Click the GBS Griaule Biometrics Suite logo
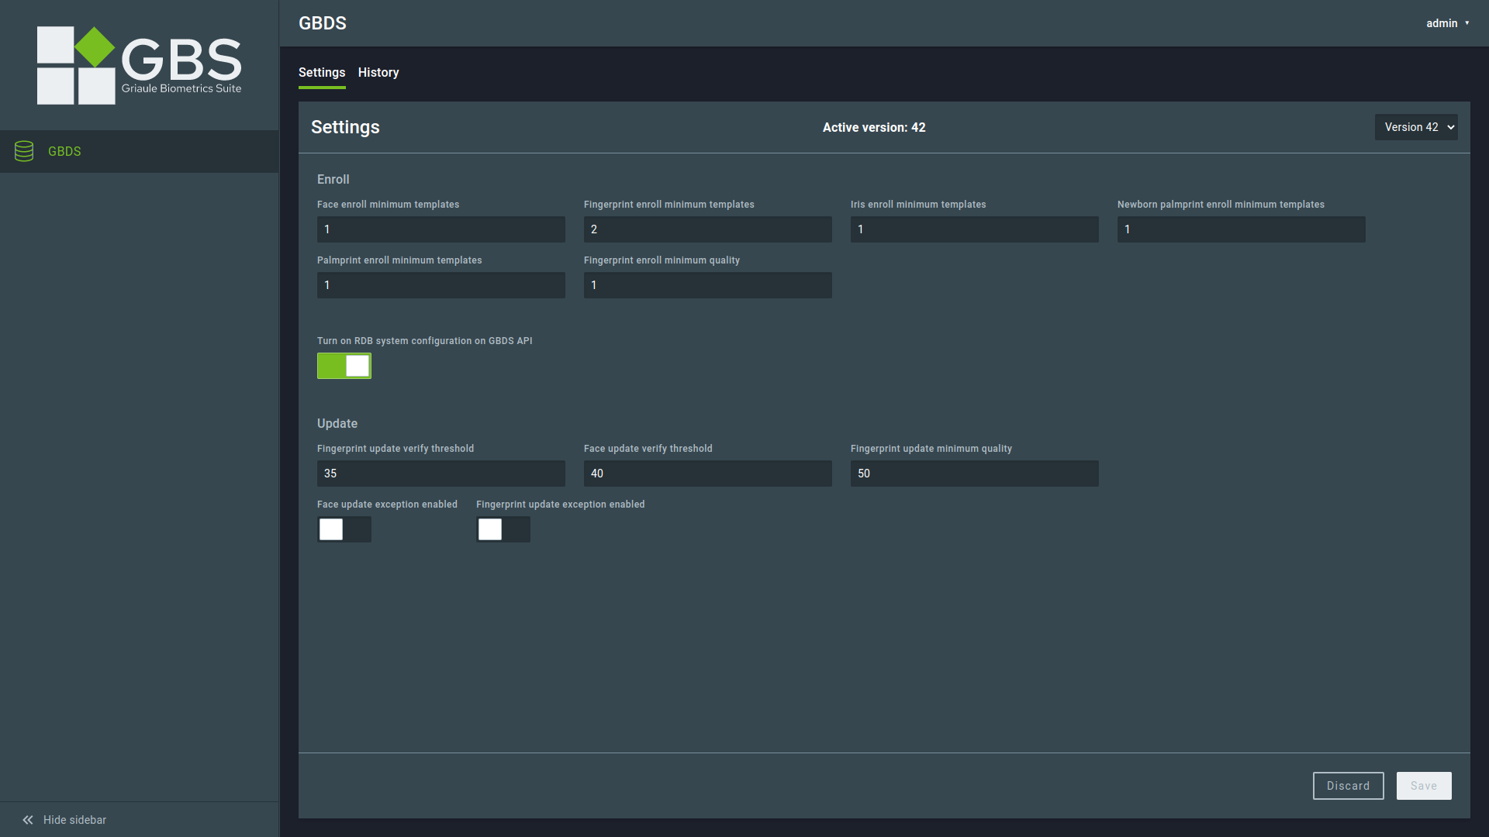 click(140, 65)
